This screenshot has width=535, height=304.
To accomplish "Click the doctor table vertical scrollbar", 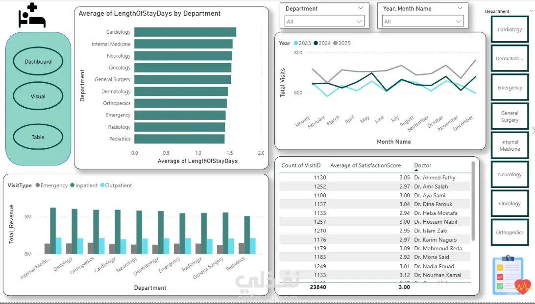I will tap(473, 201).
